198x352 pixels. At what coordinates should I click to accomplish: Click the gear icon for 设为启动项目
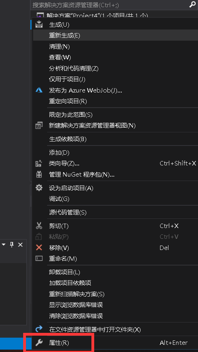point(39,188)
